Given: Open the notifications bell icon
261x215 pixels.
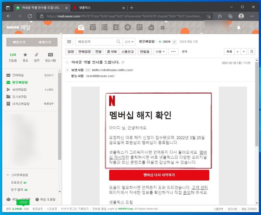Looking at the screenshot, I should 239,27.
